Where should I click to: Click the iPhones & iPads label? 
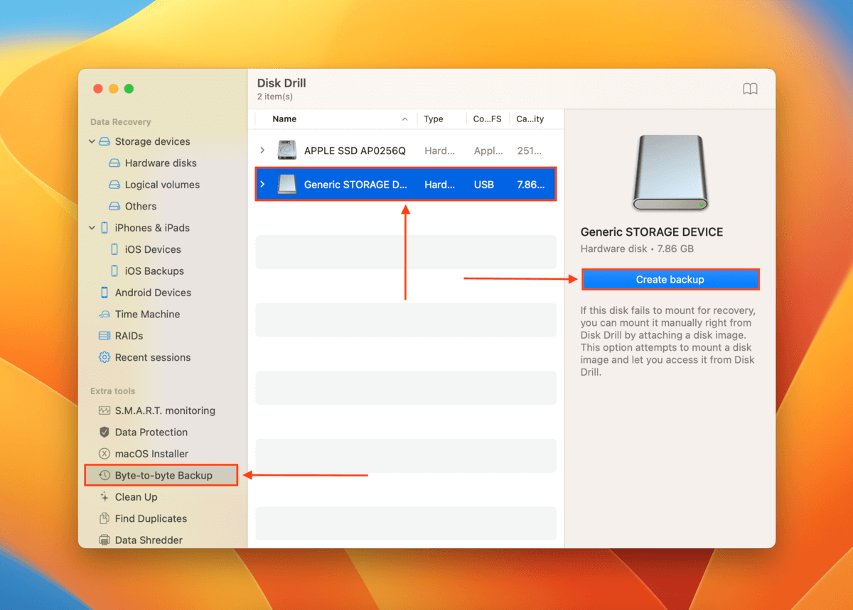click(x=152, y=228)
